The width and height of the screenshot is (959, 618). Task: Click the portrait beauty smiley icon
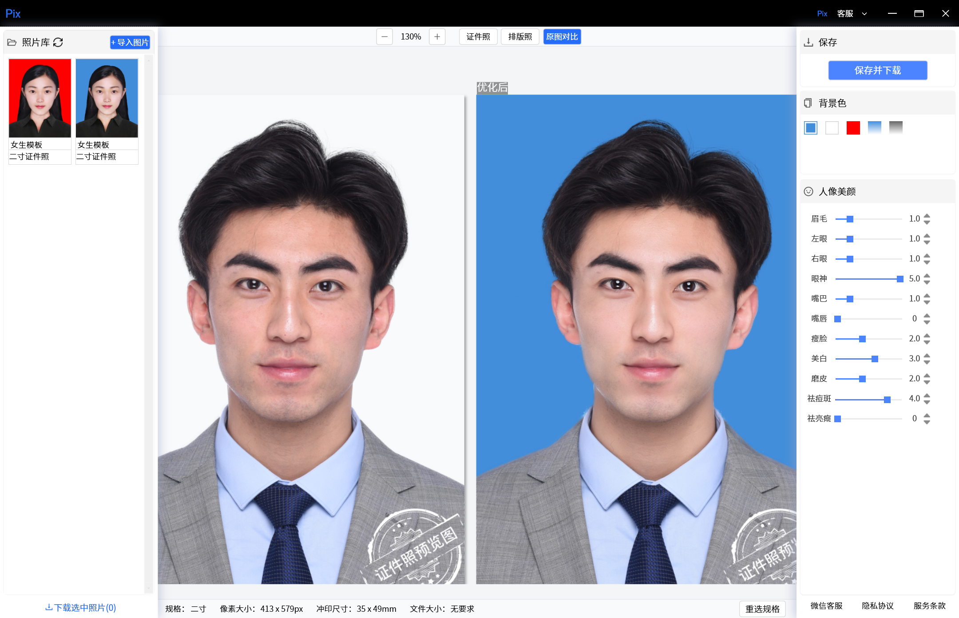[808, 191]
